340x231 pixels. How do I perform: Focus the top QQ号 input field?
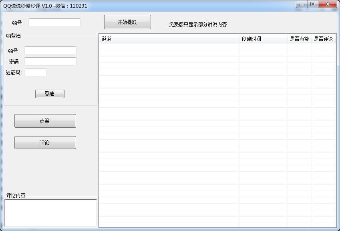click(54, 22)
